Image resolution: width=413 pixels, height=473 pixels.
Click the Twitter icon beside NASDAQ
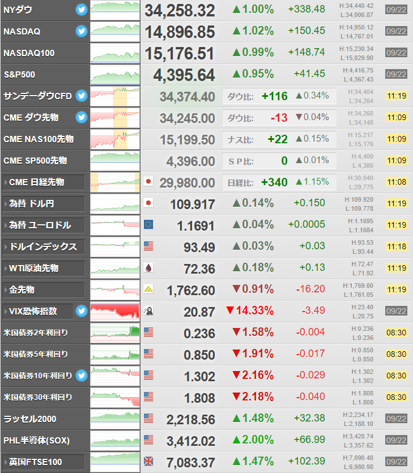[x=82, y=31]
